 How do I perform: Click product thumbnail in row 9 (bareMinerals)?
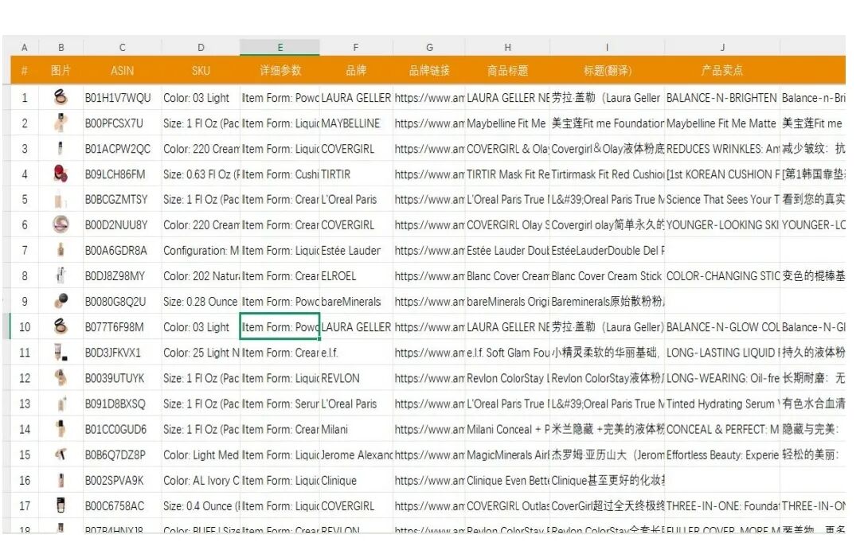61,302
